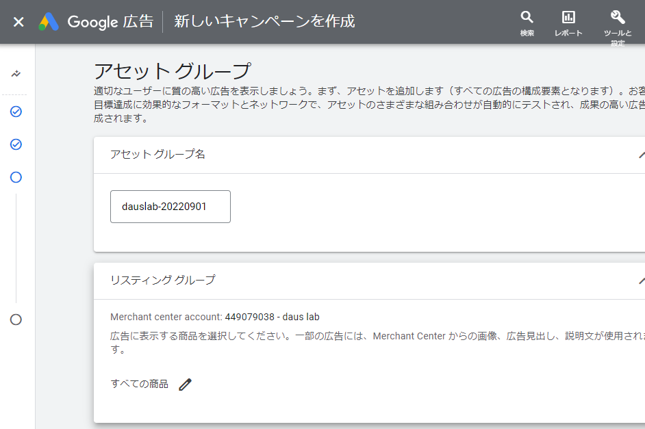Select the first completed step checkmark
The height and width of the screenshot is (429, 645).
coord(16,112)
